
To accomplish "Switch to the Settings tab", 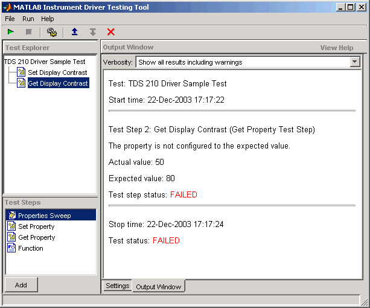I will 118,286.
